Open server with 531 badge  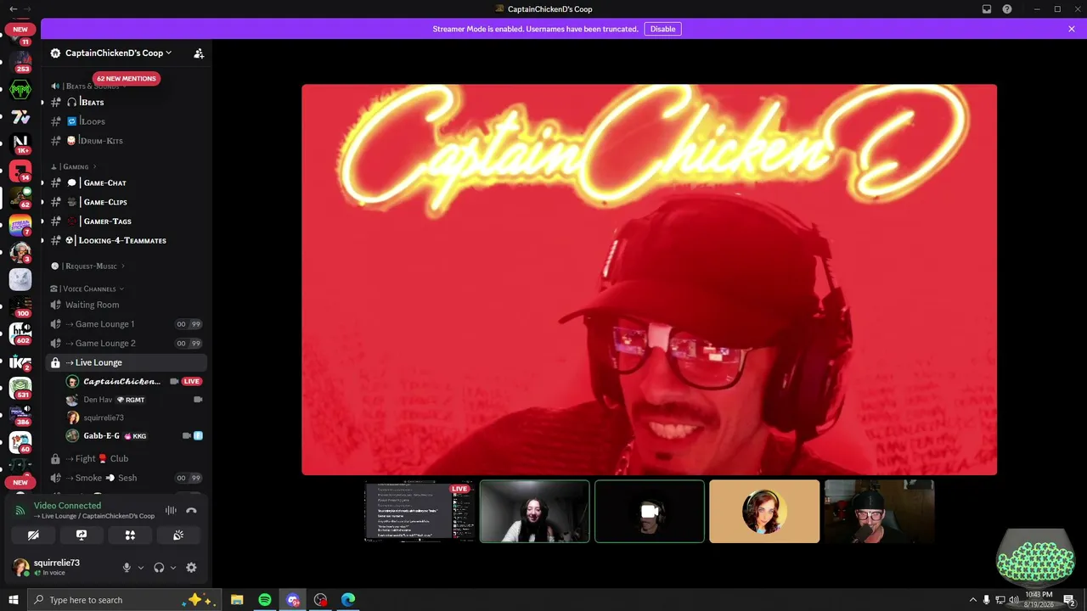(x=20, y=388)
